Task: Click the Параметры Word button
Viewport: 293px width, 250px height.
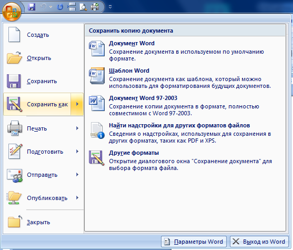Action: click(x=194, y=242)
